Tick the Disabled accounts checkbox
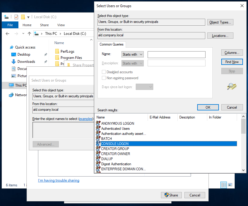This screenshot has width=248, height=206. [104, 72]
